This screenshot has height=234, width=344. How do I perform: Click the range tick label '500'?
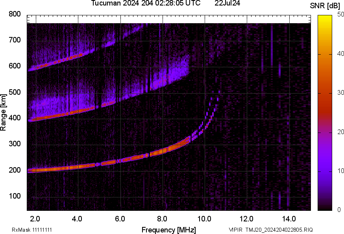15,92
